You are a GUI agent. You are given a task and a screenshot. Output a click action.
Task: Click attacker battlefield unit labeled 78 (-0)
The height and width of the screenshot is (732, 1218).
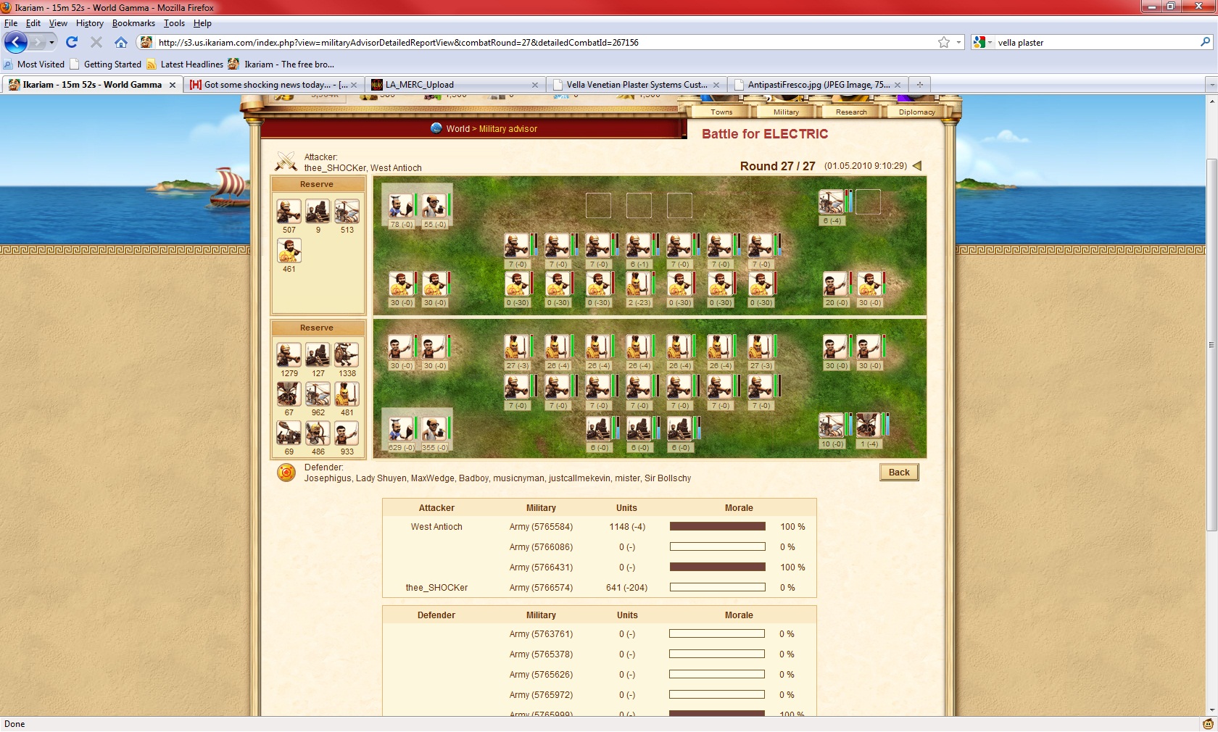point(401,207)
